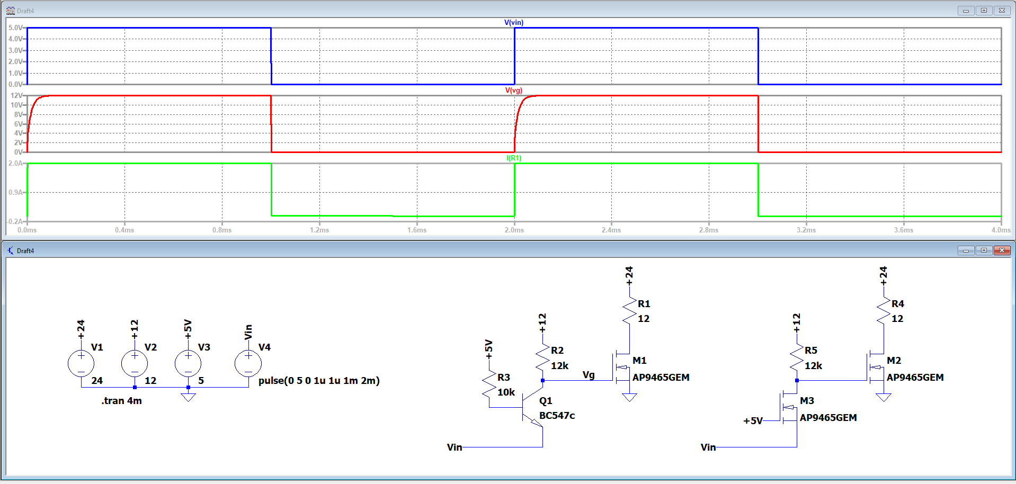
Task: Select the V4 pulse source symbol
Action: (x=248, y=363)
